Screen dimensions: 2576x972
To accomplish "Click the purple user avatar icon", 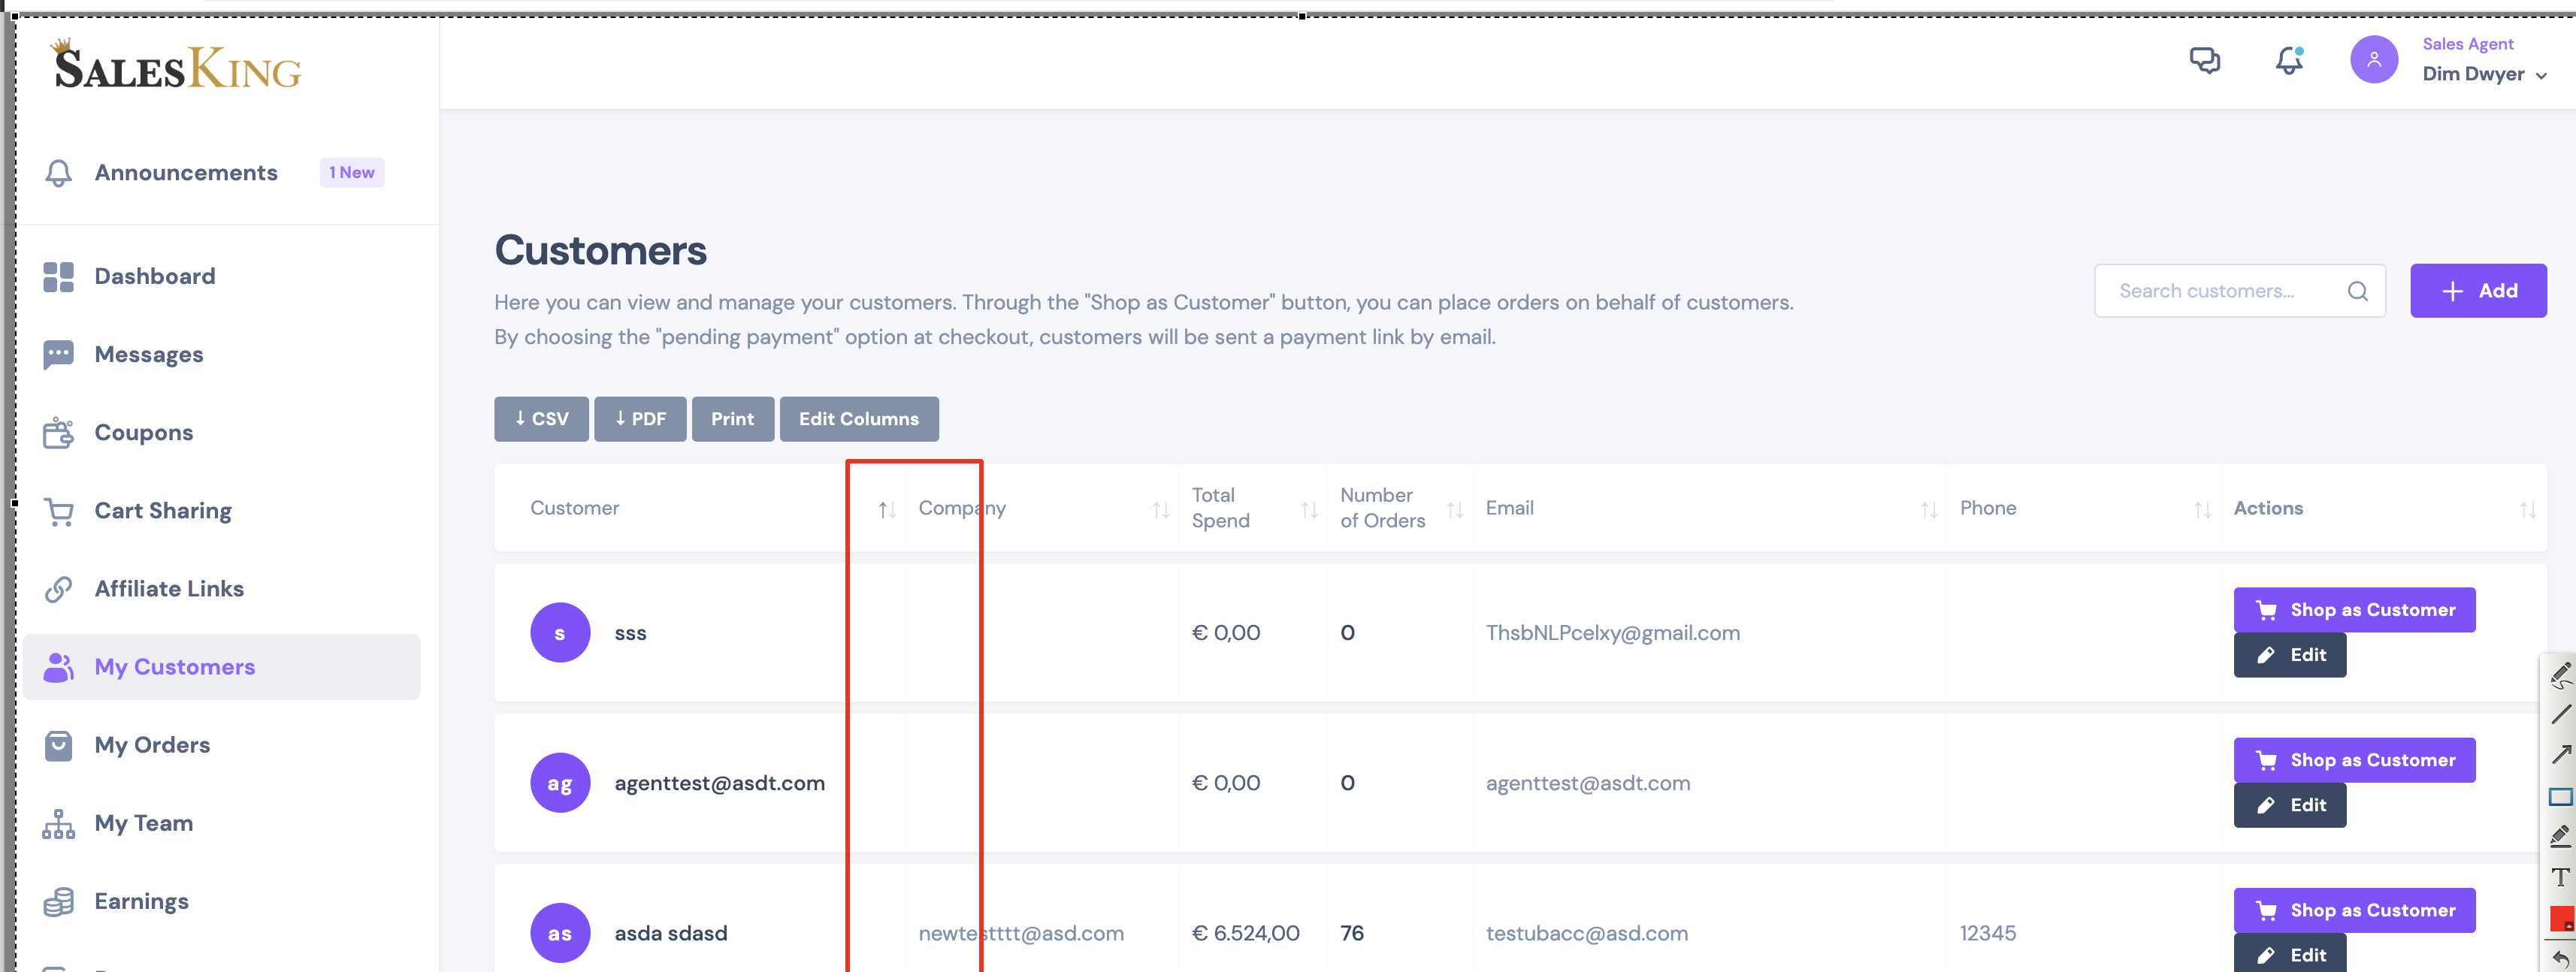I will tap(2373, 60).
